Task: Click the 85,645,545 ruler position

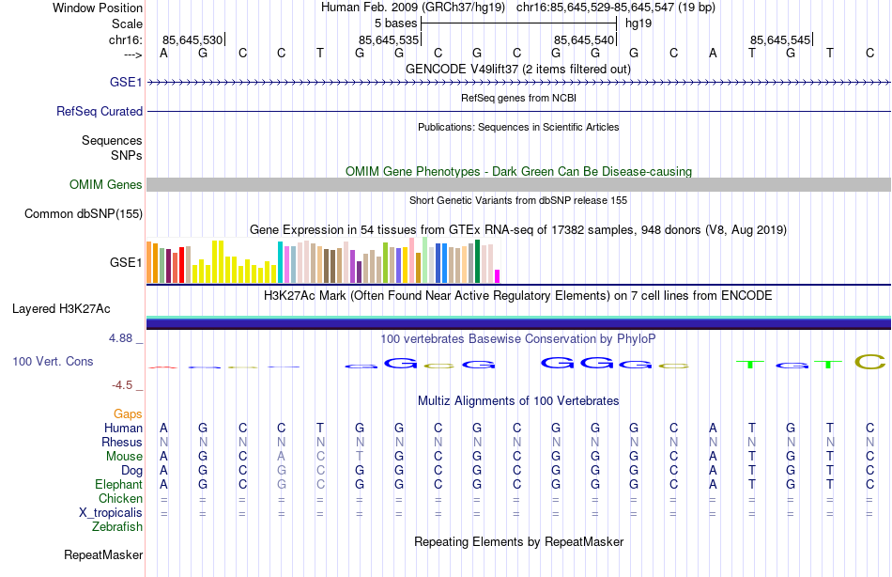Action: [x=780, y=39]
